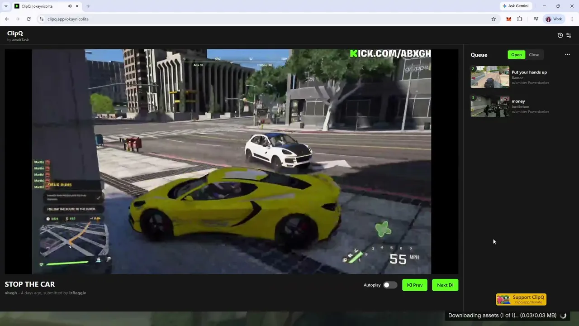Image resolution: width=579 pixels, height=326 pixels.
Task: Go to the previous clip with Prev
Action: (x=415, y=285)
